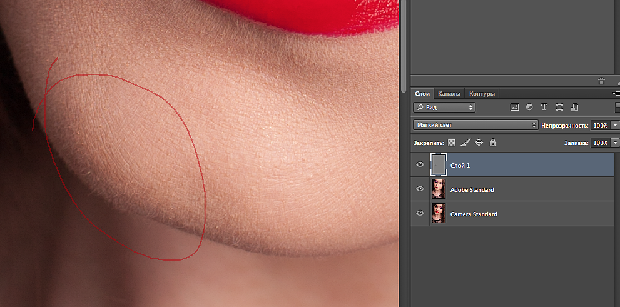Image resolution: width=620 pixels, height=307 pixels.
Task: Click the Непрозрачность 100% value field
Action: [x=600, y=125]
